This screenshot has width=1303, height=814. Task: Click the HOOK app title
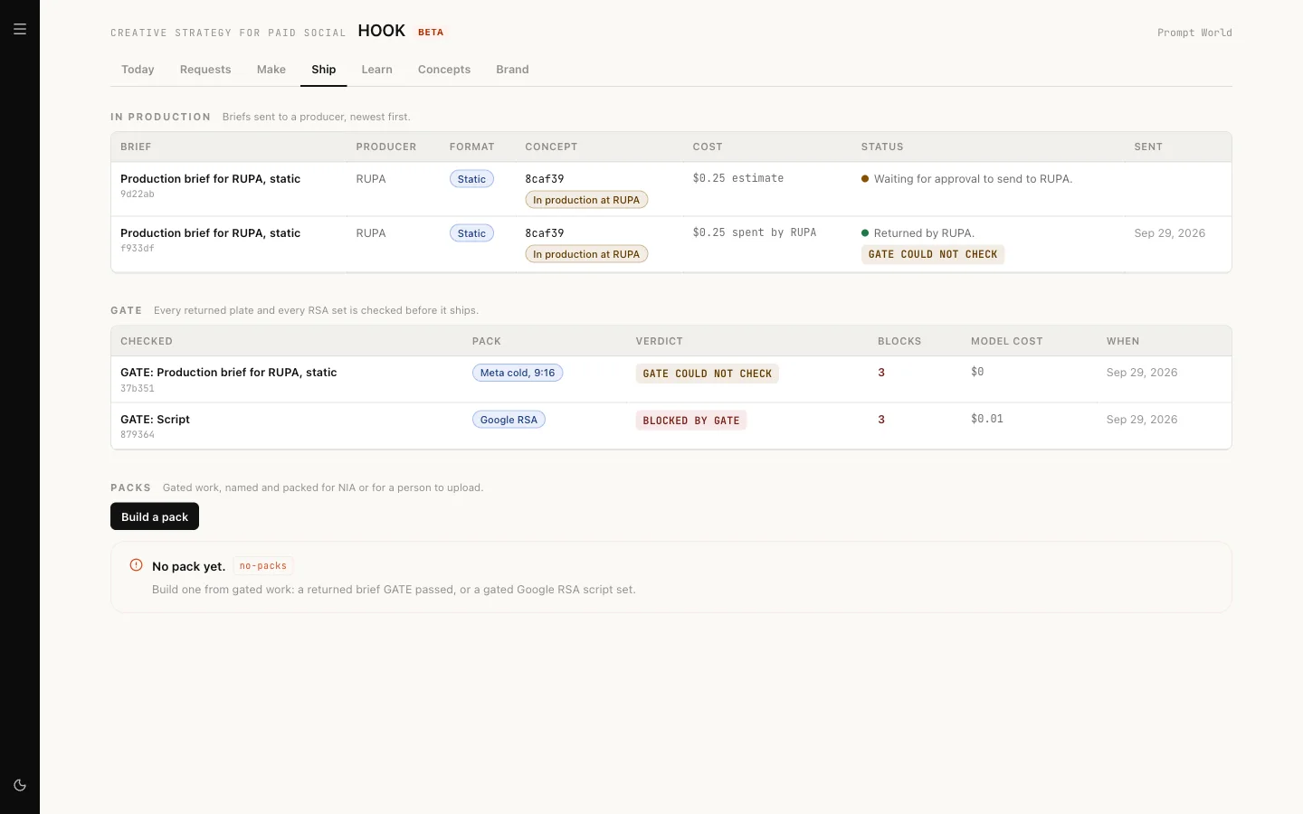tap(382, 31)
